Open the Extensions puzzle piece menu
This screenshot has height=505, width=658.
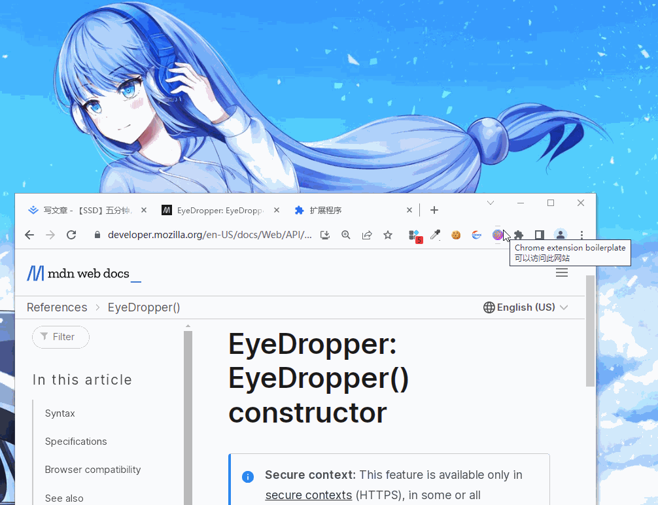[519, 235]
